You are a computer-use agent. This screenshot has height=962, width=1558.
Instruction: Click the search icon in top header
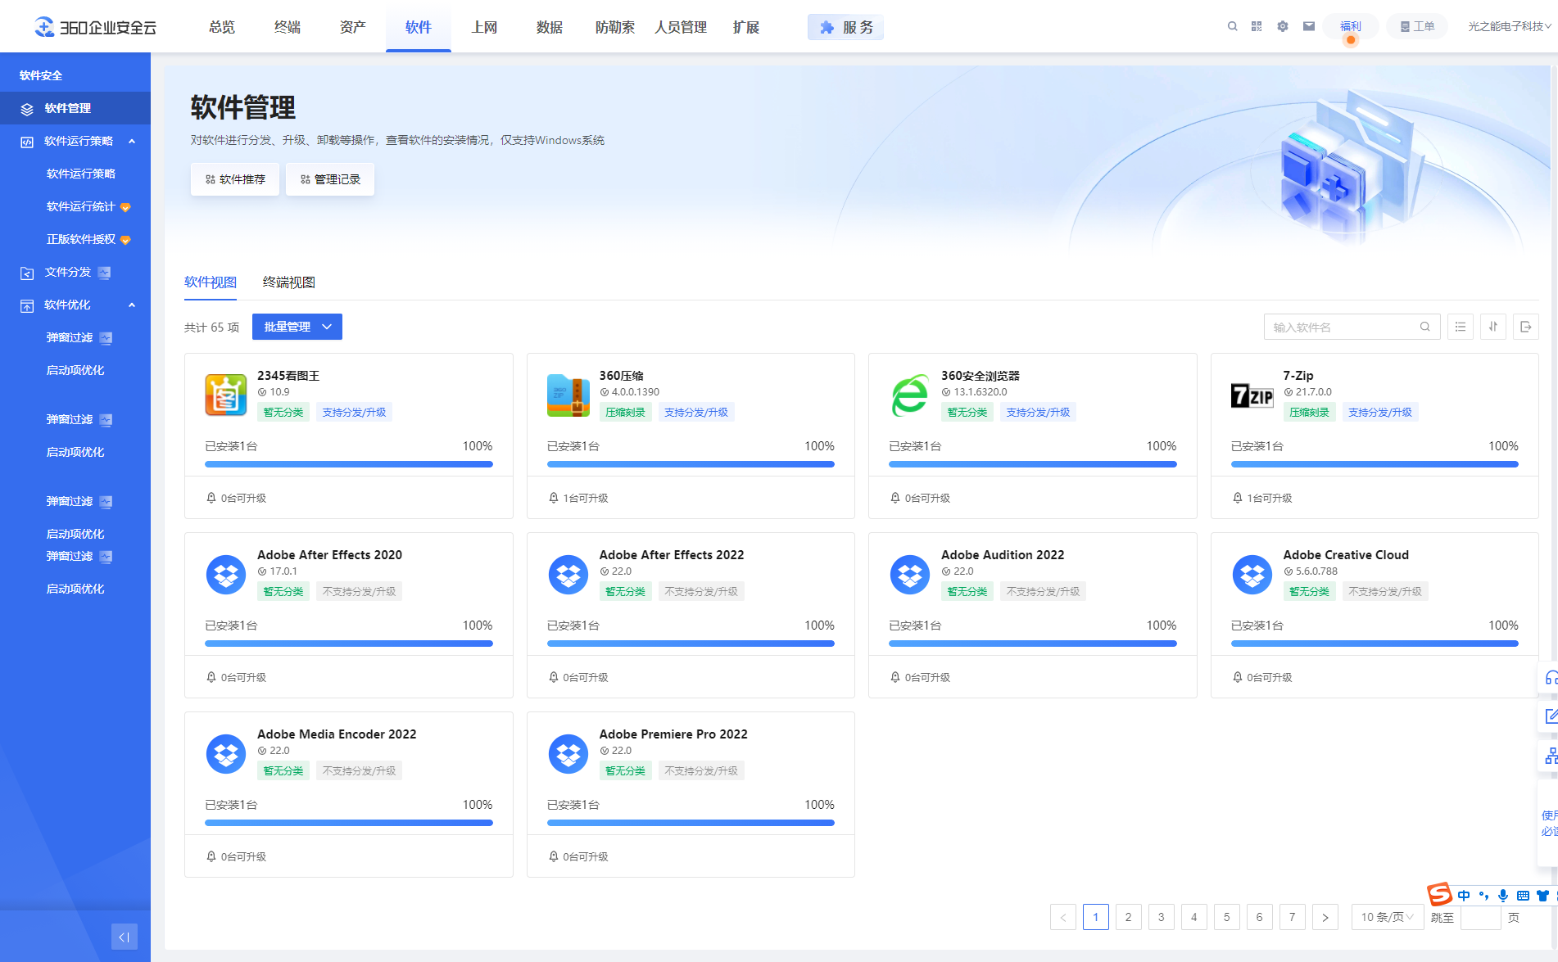(1232, 26)
